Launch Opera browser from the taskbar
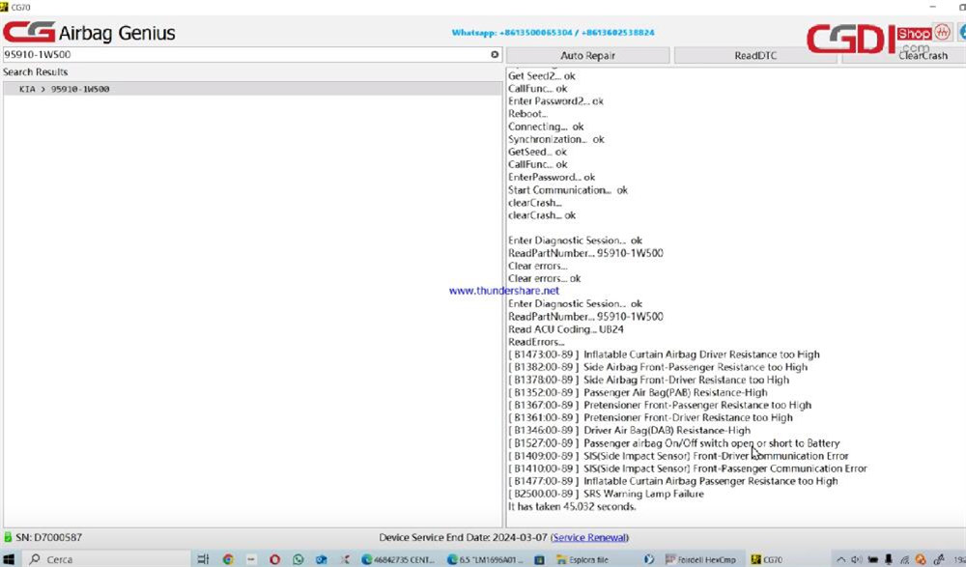966x567 pixels. 274,559
